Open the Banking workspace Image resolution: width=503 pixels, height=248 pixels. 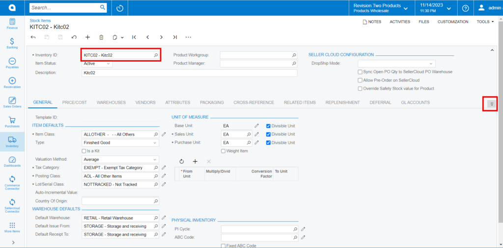[x=12, y=44]
